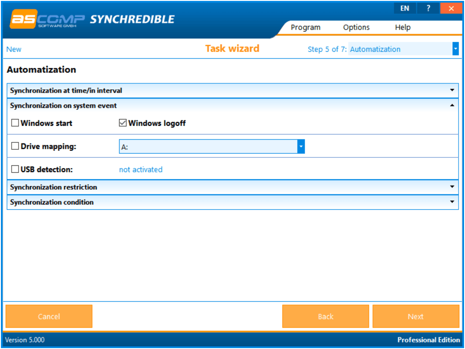
Task: Collapse Synchronization on system event section
Action: tap(232, 106)
